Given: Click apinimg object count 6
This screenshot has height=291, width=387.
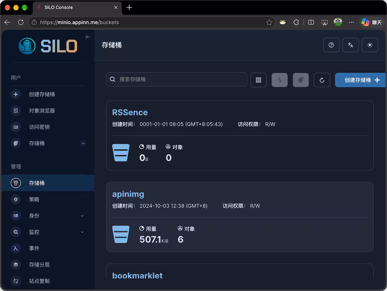Looking at the screenshot, I should click(181, 239).
